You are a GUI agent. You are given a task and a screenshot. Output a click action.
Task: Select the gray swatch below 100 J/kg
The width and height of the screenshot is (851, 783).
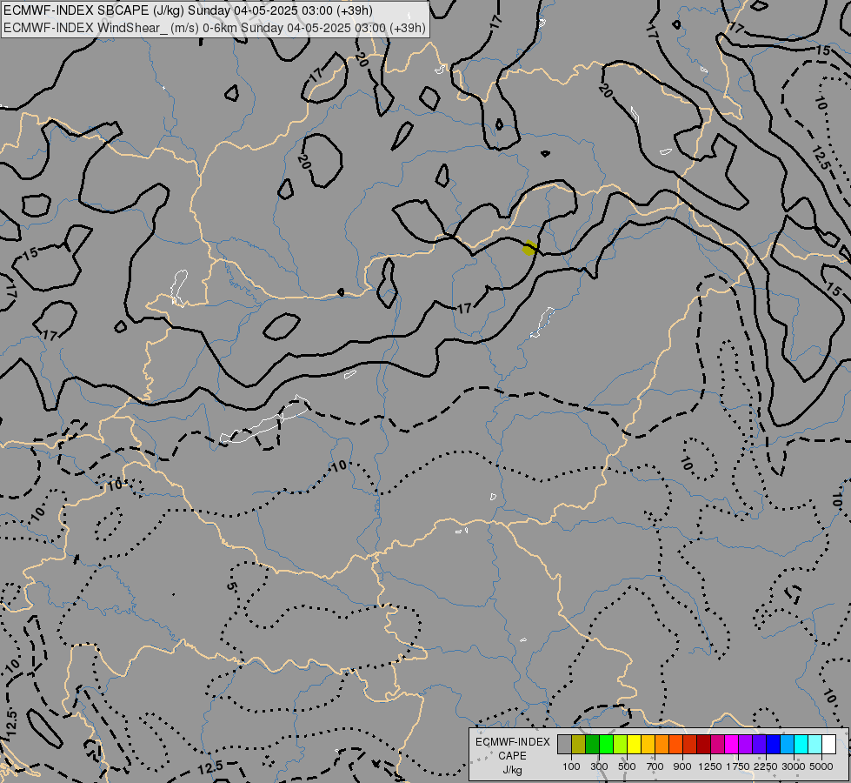pyautogui.click(x=564, y=744)
